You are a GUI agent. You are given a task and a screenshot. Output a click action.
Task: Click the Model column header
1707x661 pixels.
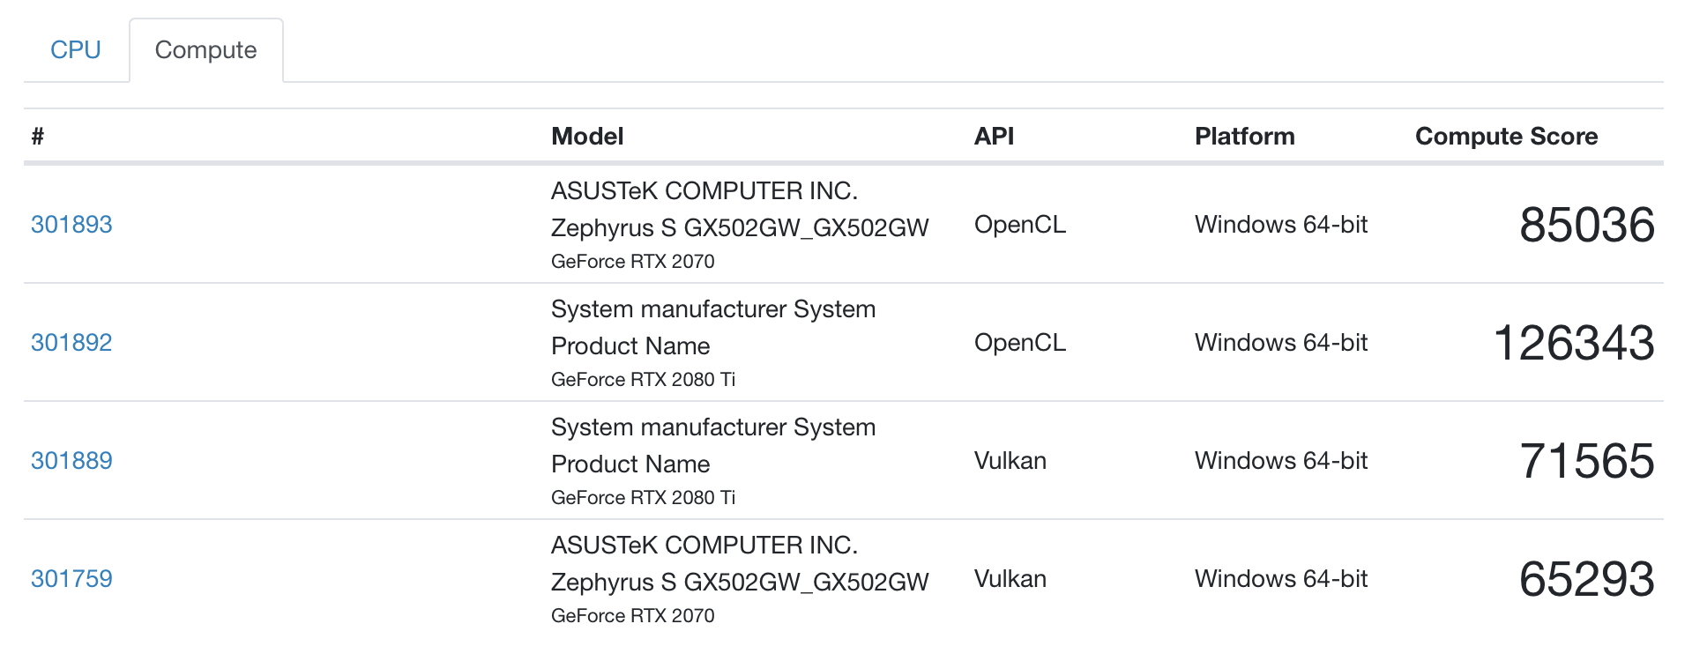click(x=587, y=137)
